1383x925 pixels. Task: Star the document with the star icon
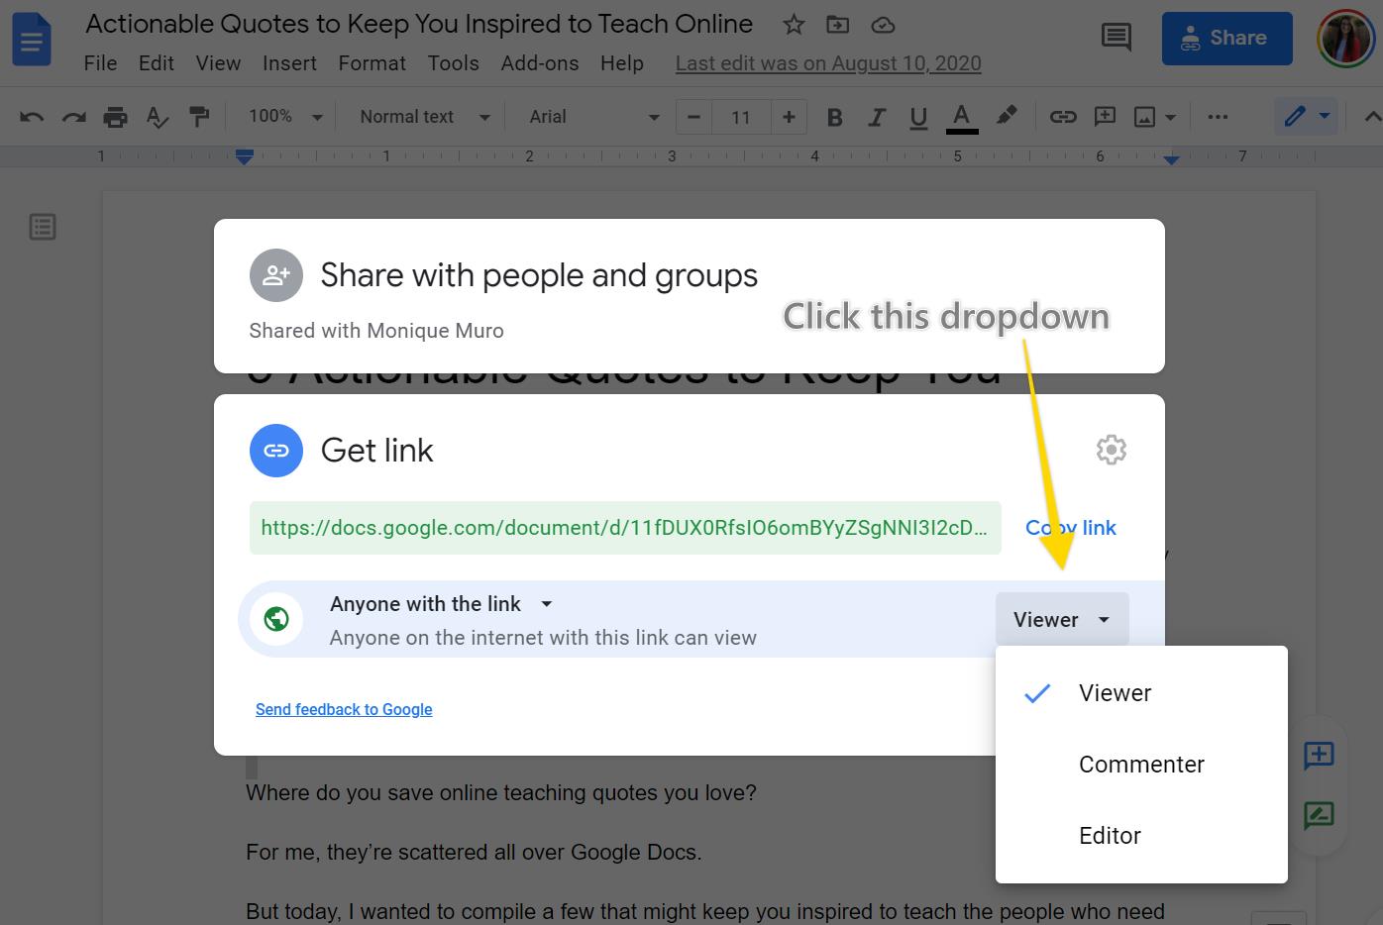[794, 25]
